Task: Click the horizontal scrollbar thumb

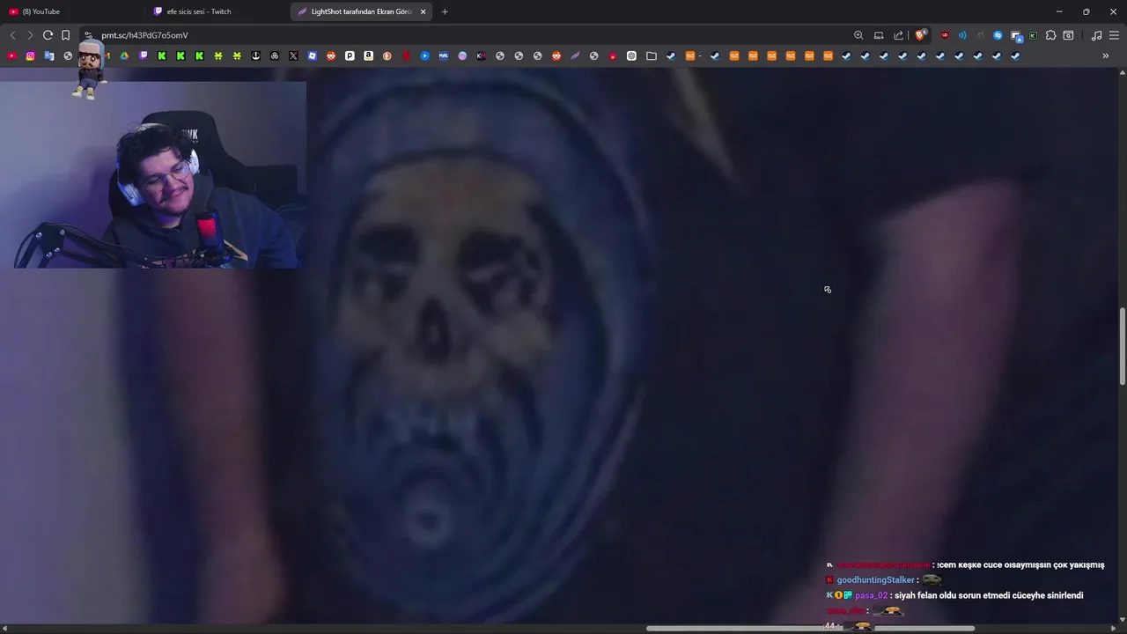Action: pyautogui.click(x=810, y=628)
